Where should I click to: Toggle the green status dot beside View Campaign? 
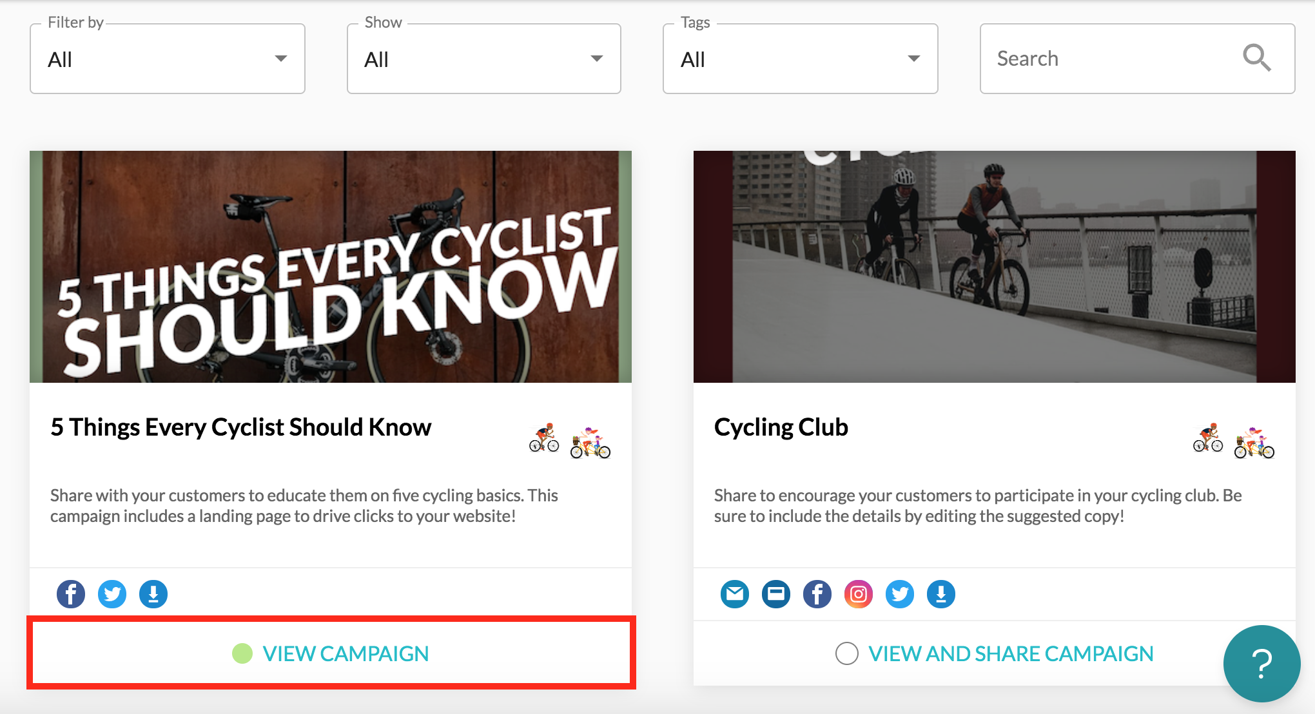(242, 653)
